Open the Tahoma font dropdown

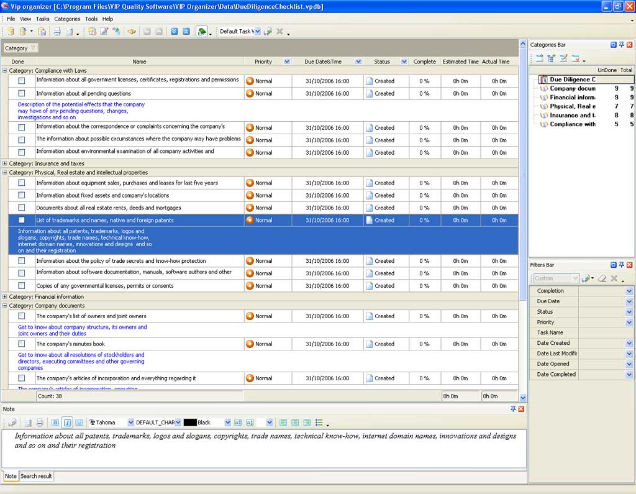(x=130, y=423)
